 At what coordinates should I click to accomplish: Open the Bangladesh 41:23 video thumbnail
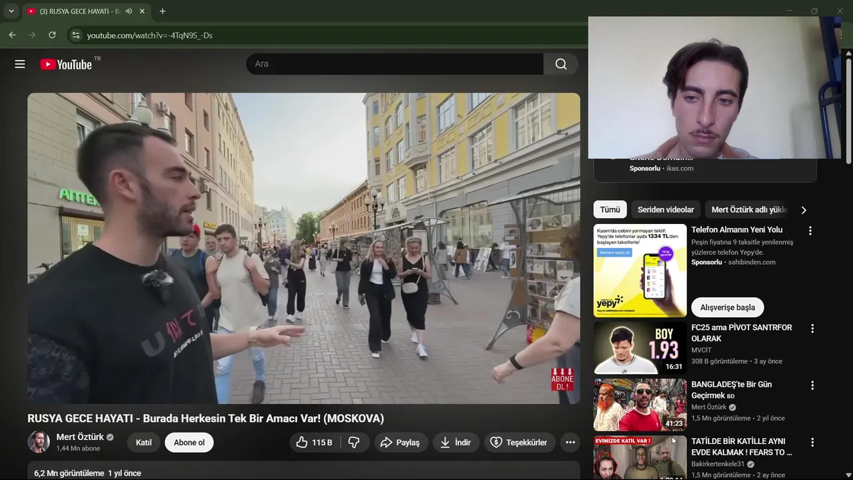coord(640,405)
